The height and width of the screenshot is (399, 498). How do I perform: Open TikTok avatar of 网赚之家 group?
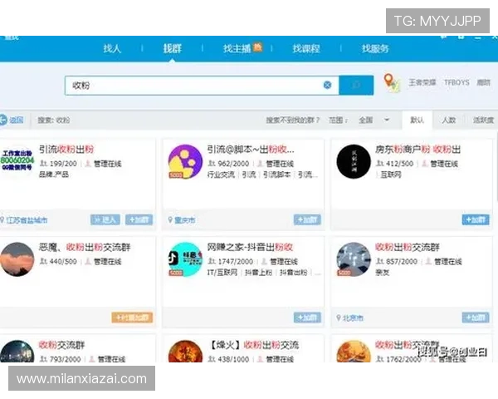click(185, 259)
